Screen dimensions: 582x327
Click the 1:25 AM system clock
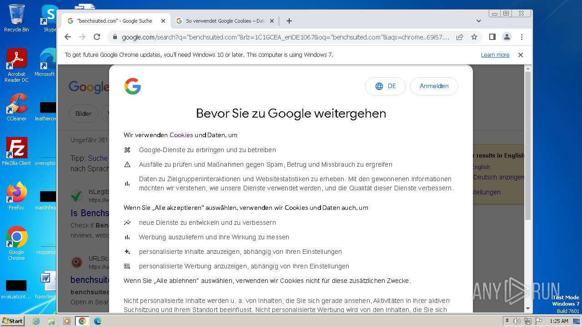pyautogui.click(x=559, y=321)
